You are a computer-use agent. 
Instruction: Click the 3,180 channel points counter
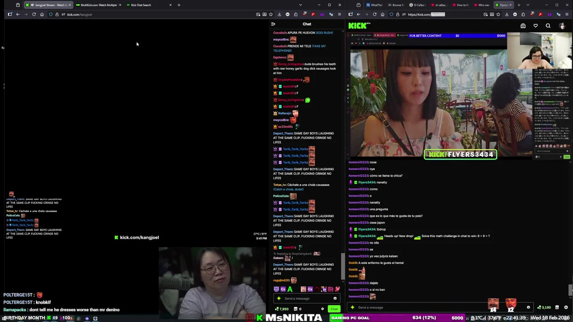544,307
